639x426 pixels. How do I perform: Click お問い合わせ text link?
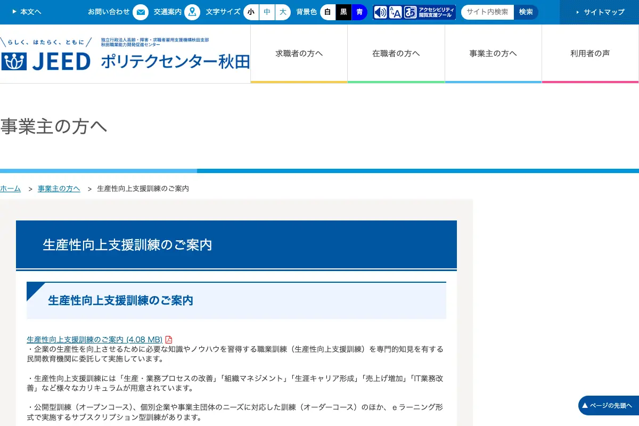(x=109, y=12)
